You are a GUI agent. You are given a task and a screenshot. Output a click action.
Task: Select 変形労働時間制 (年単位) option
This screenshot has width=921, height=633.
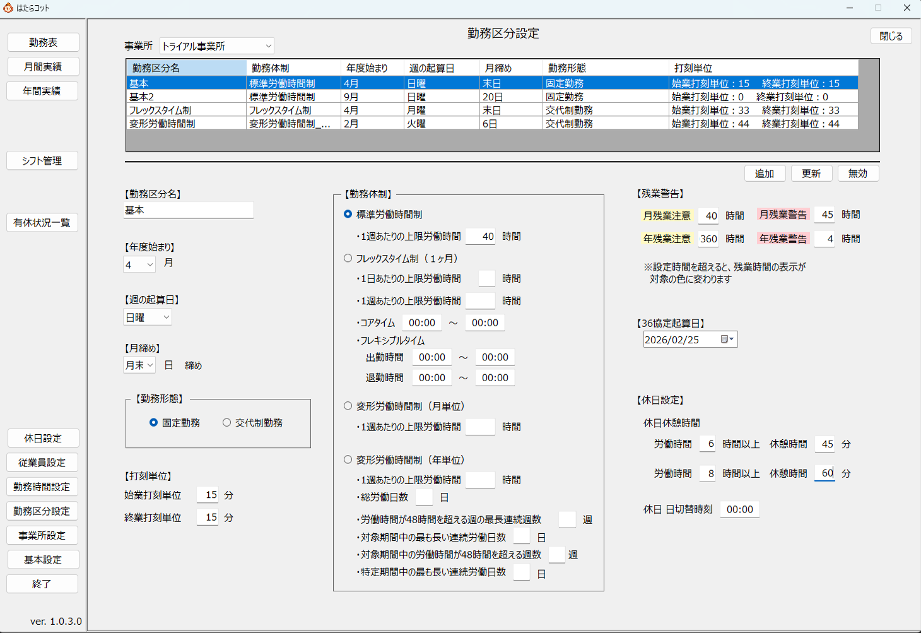pyautogui.click(x=348, y=460)
